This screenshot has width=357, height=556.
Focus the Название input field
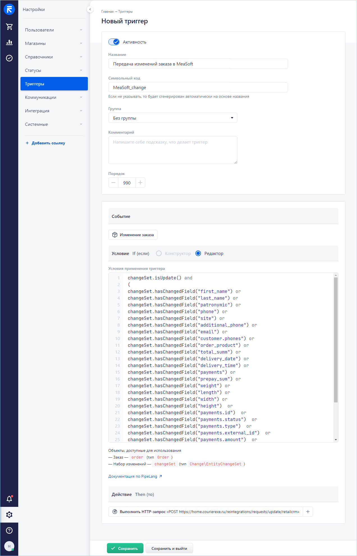click(x=198, y=64)
